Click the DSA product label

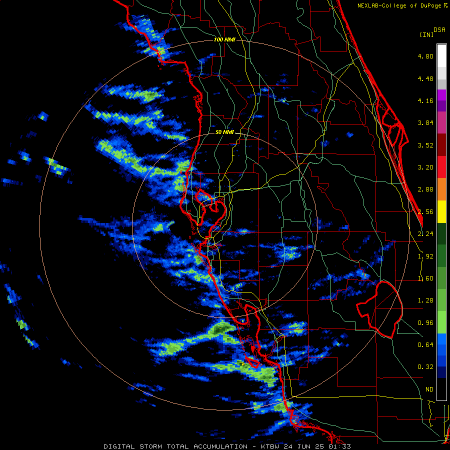[439, 29]
